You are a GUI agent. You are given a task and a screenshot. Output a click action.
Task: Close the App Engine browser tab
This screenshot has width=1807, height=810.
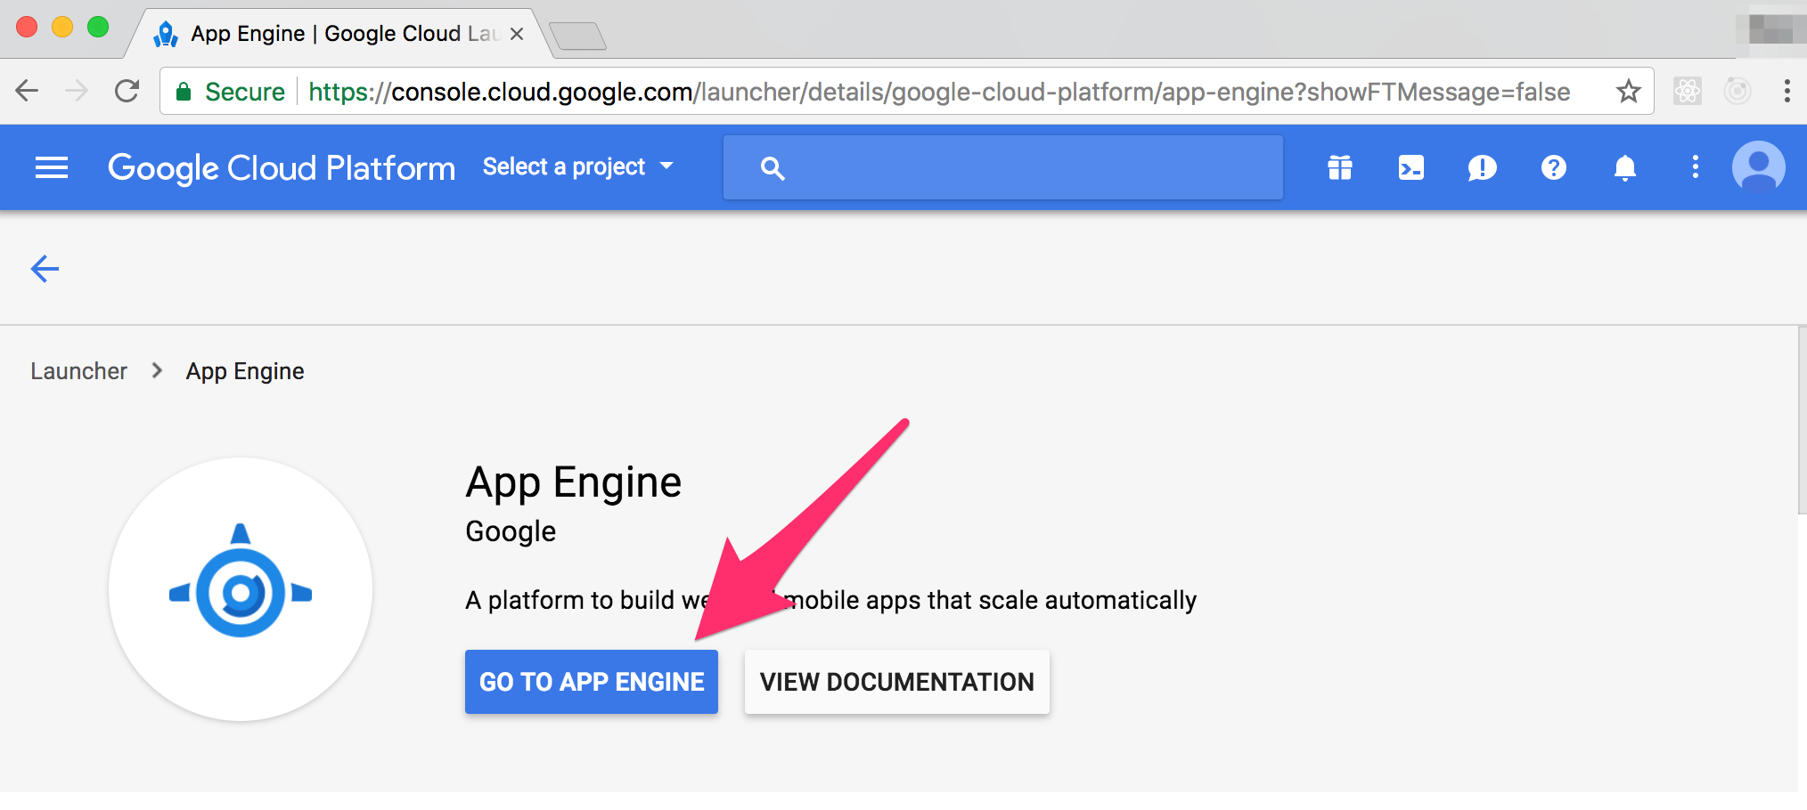[517, 34]
